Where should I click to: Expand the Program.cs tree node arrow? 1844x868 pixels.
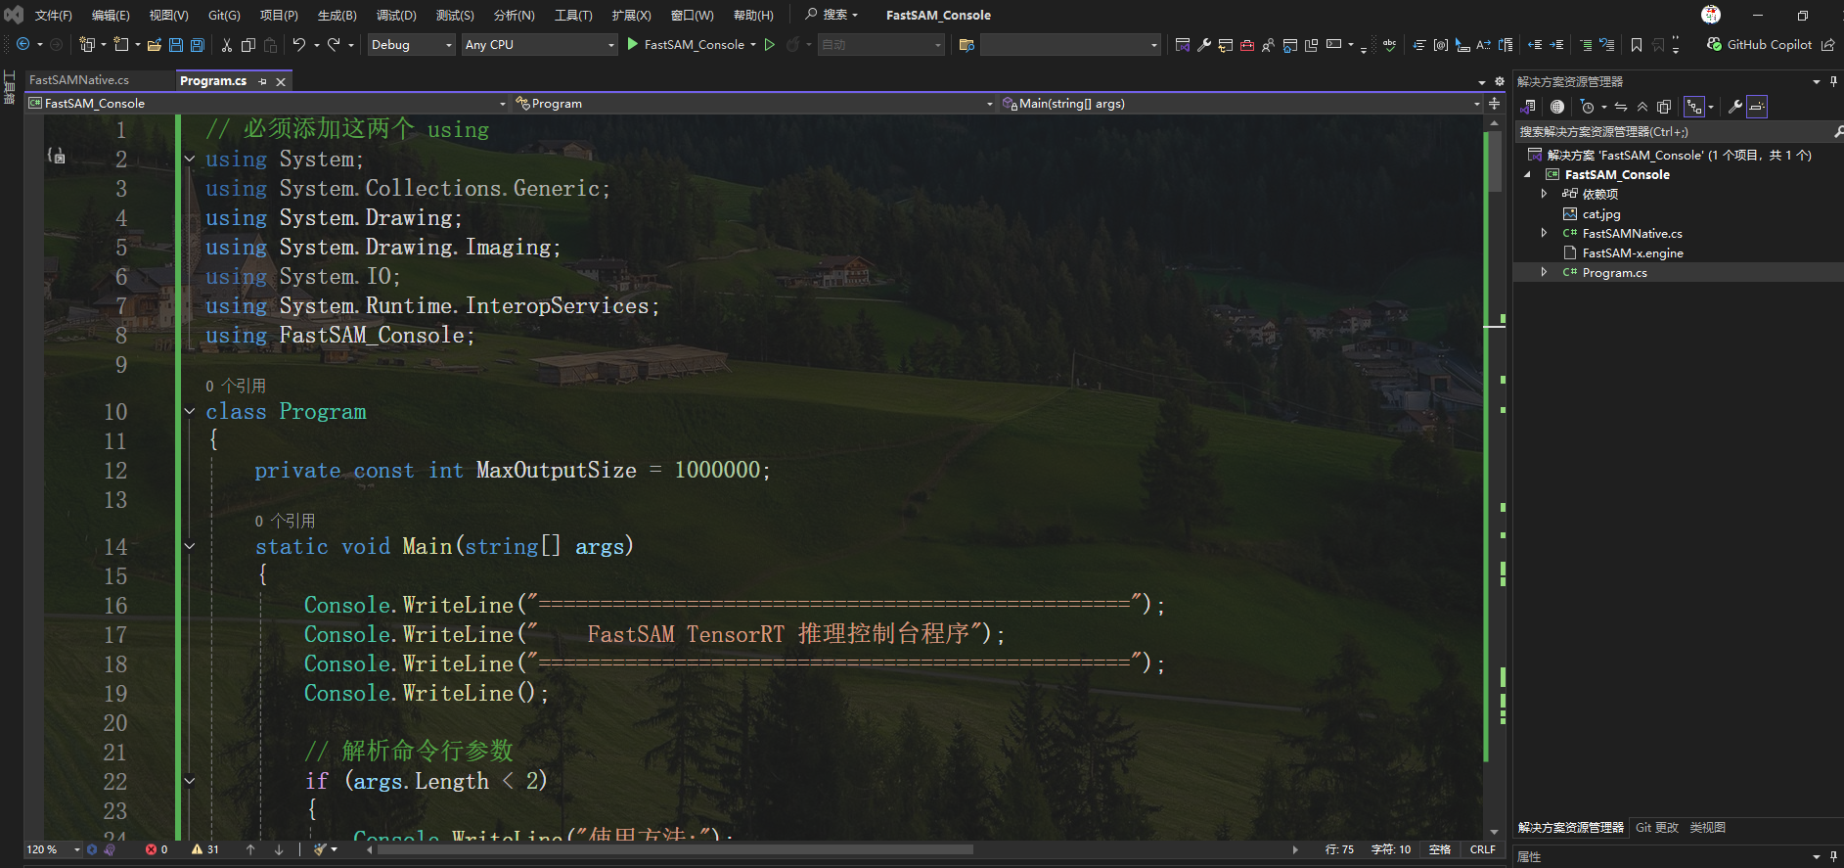click(1545, 272)
